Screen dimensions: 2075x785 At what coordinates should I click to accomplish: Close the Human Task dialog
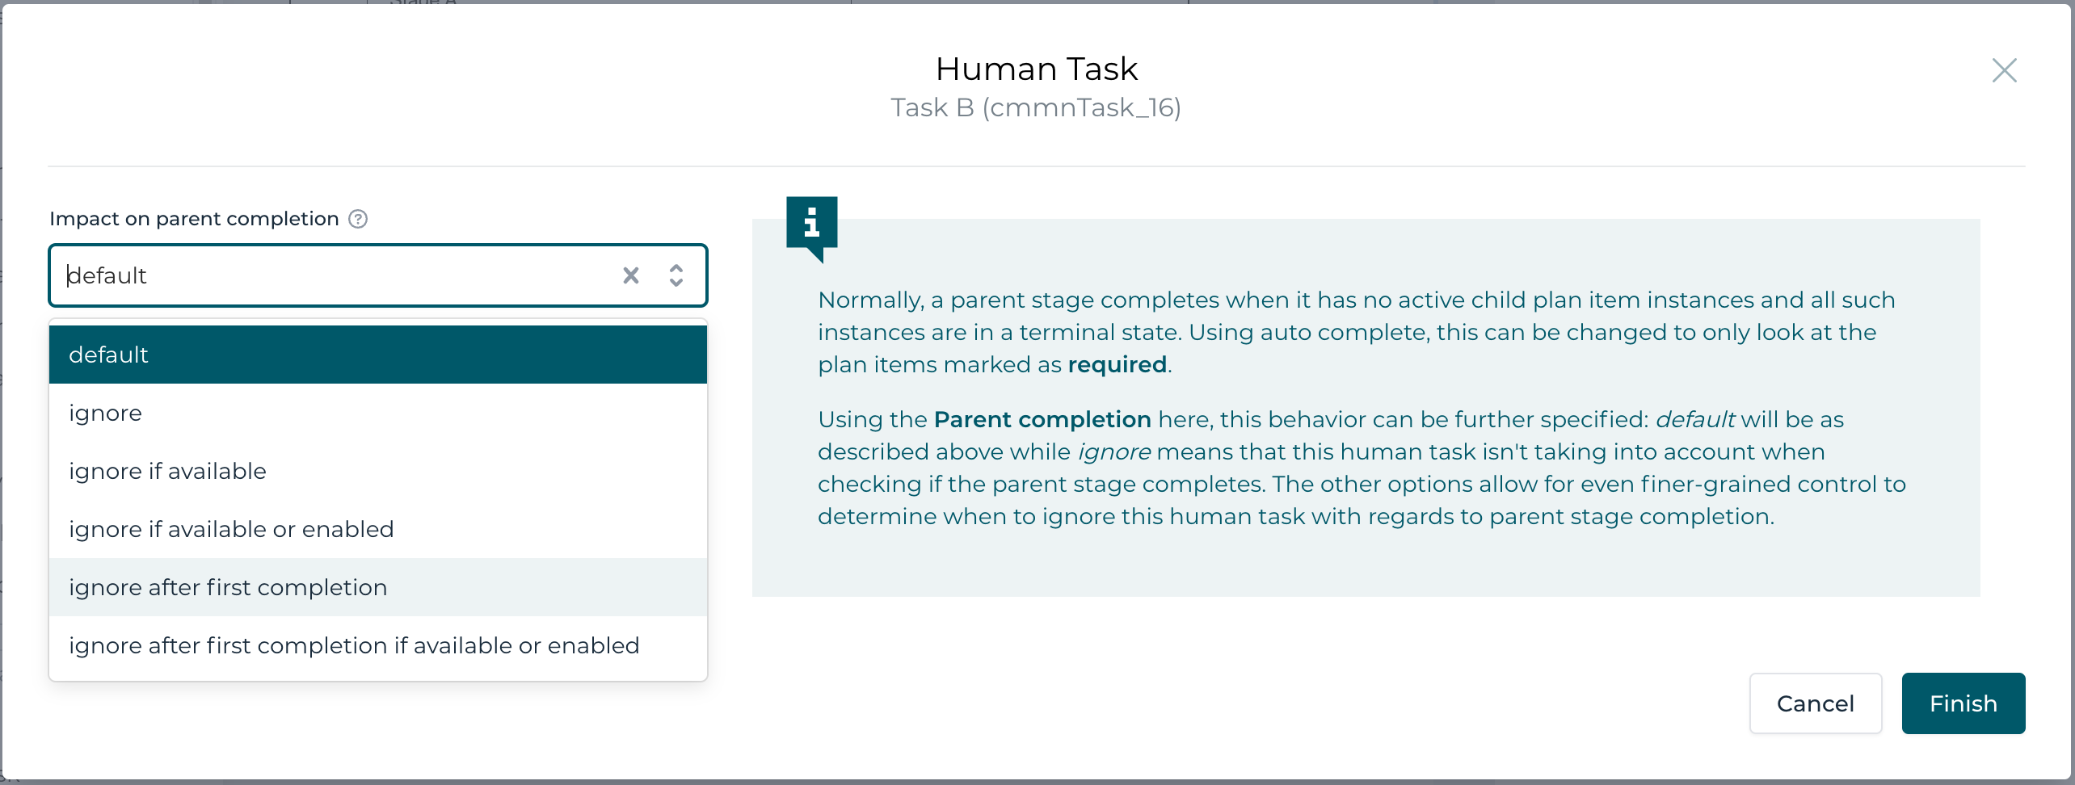[2004, 70]
